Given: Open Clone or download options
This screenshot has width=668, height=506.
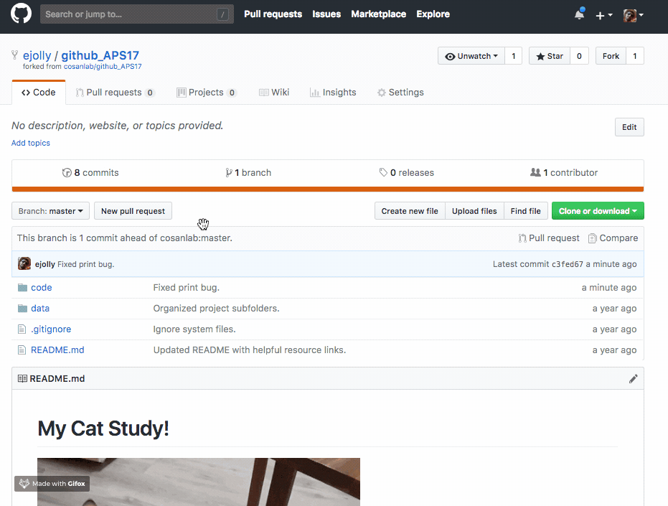Looking at the screenshot, I should pyautogui.click(x=598, y=210).
